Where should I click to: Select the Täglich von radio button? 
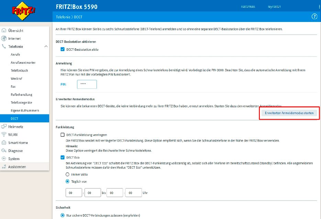pos(67,181)
